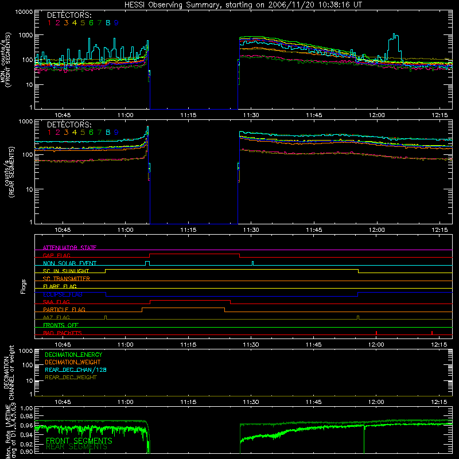459x459 pixels.
Task: Click the REAR SEGMENTS livetime legend text
Action: [76, 447]
